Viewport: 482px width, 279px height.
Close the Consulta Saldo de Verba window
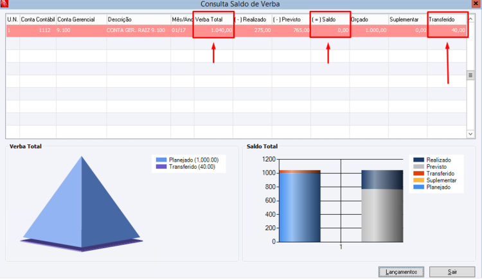(x=475, y=3)
